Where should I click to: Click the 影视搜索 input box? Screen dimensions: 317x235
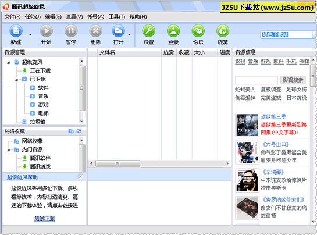[257, 80]
